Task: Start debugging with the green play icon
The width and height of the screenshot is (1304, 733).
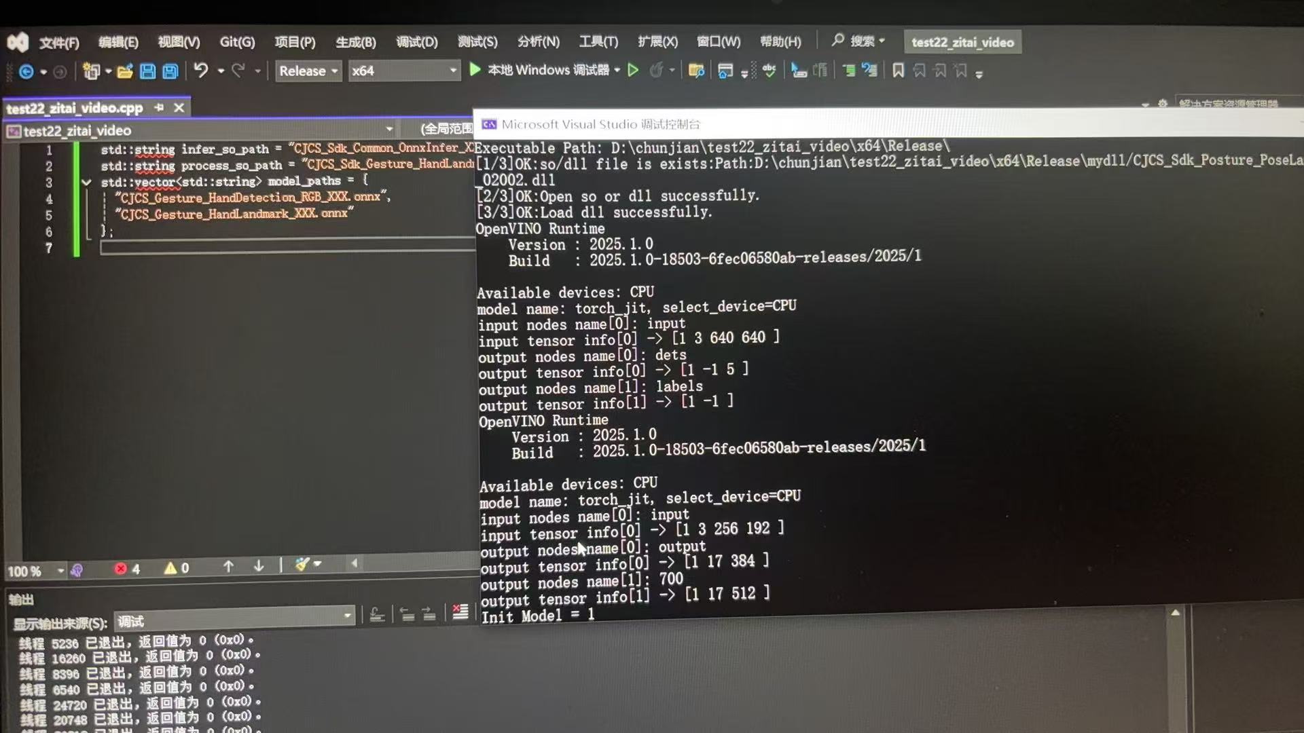Action: tap(475, 70)
